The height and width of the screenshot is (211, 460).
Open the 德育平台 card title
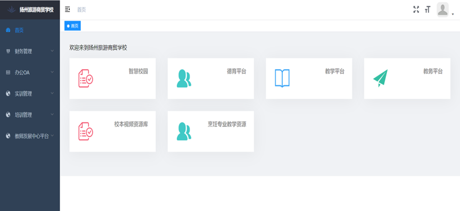236,71
